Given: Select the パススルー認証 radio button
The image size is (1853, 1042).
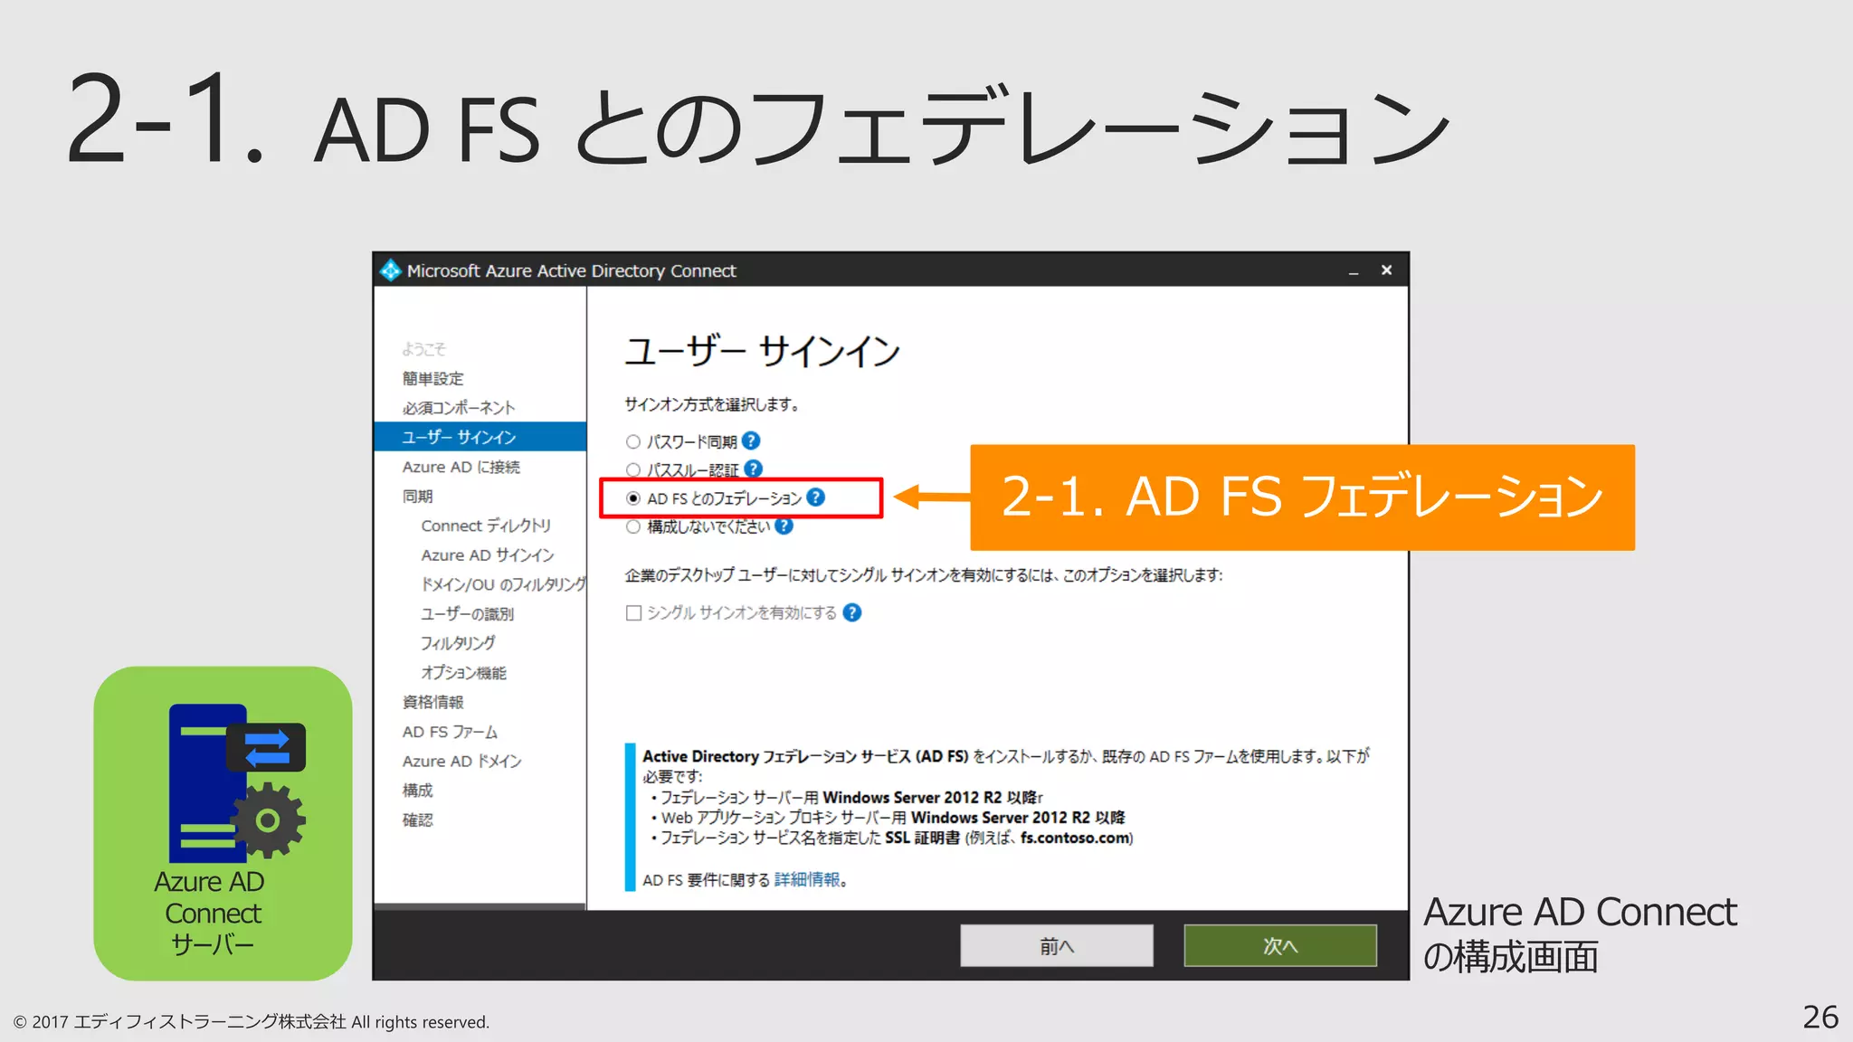Looking at the screenshot, I should [x=633, y=469].
